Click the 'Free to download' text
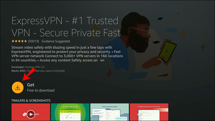 pos(41,90)
